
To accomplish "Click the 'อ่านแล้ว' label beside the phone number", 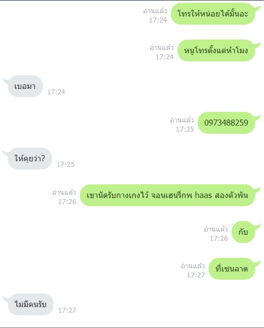I will coord(182,120).
